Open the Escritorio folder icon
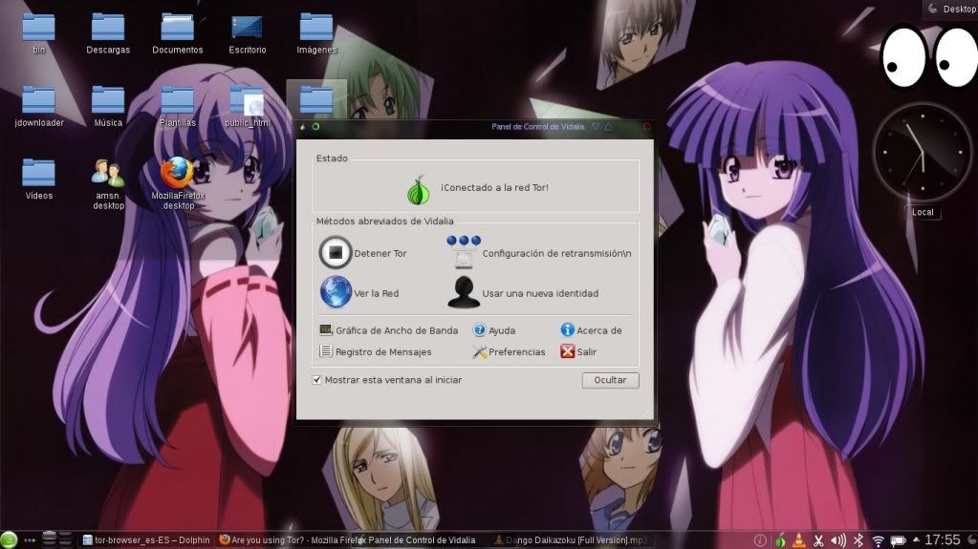The height and width of the screenshot is (549, 978). pyautogui.click(x=247, y=33)
